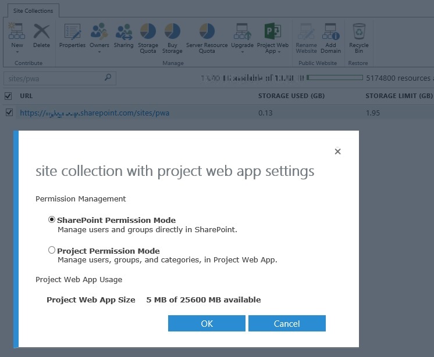Expand the Owners dropdown arrow

(99, 52)
